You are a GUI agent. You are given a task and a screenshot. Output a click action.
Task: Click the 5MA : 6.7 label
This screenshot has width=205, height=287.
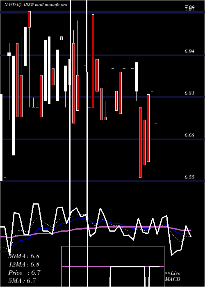[22, 280]
